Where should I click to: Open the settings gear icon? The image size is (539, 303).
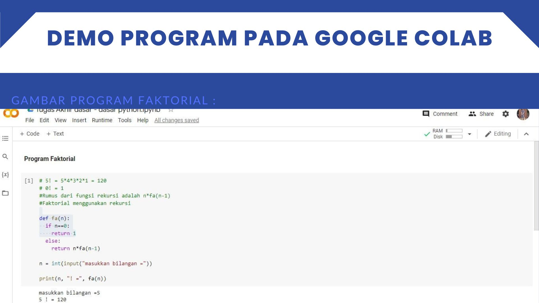(506, 114)
